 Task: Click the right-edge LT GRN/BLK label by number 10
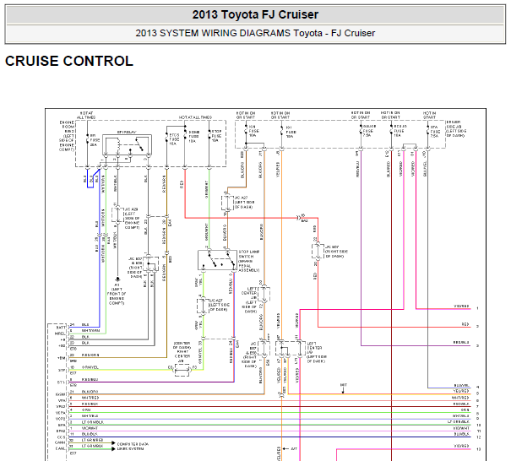459,422
